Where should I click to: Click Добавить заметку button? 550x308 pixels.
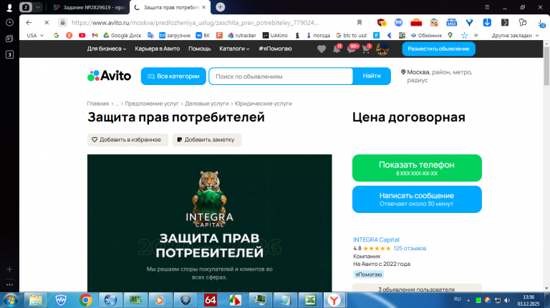click(206, 139)
